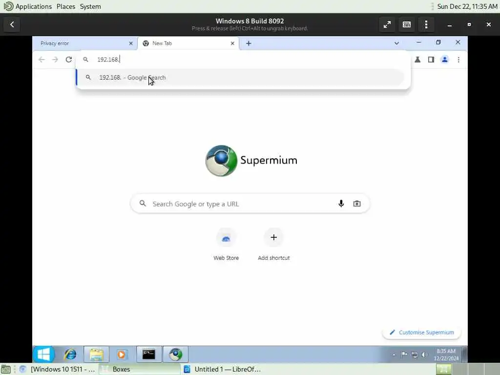
Task: Show hidden tray icons arrow
Action: 394,354
